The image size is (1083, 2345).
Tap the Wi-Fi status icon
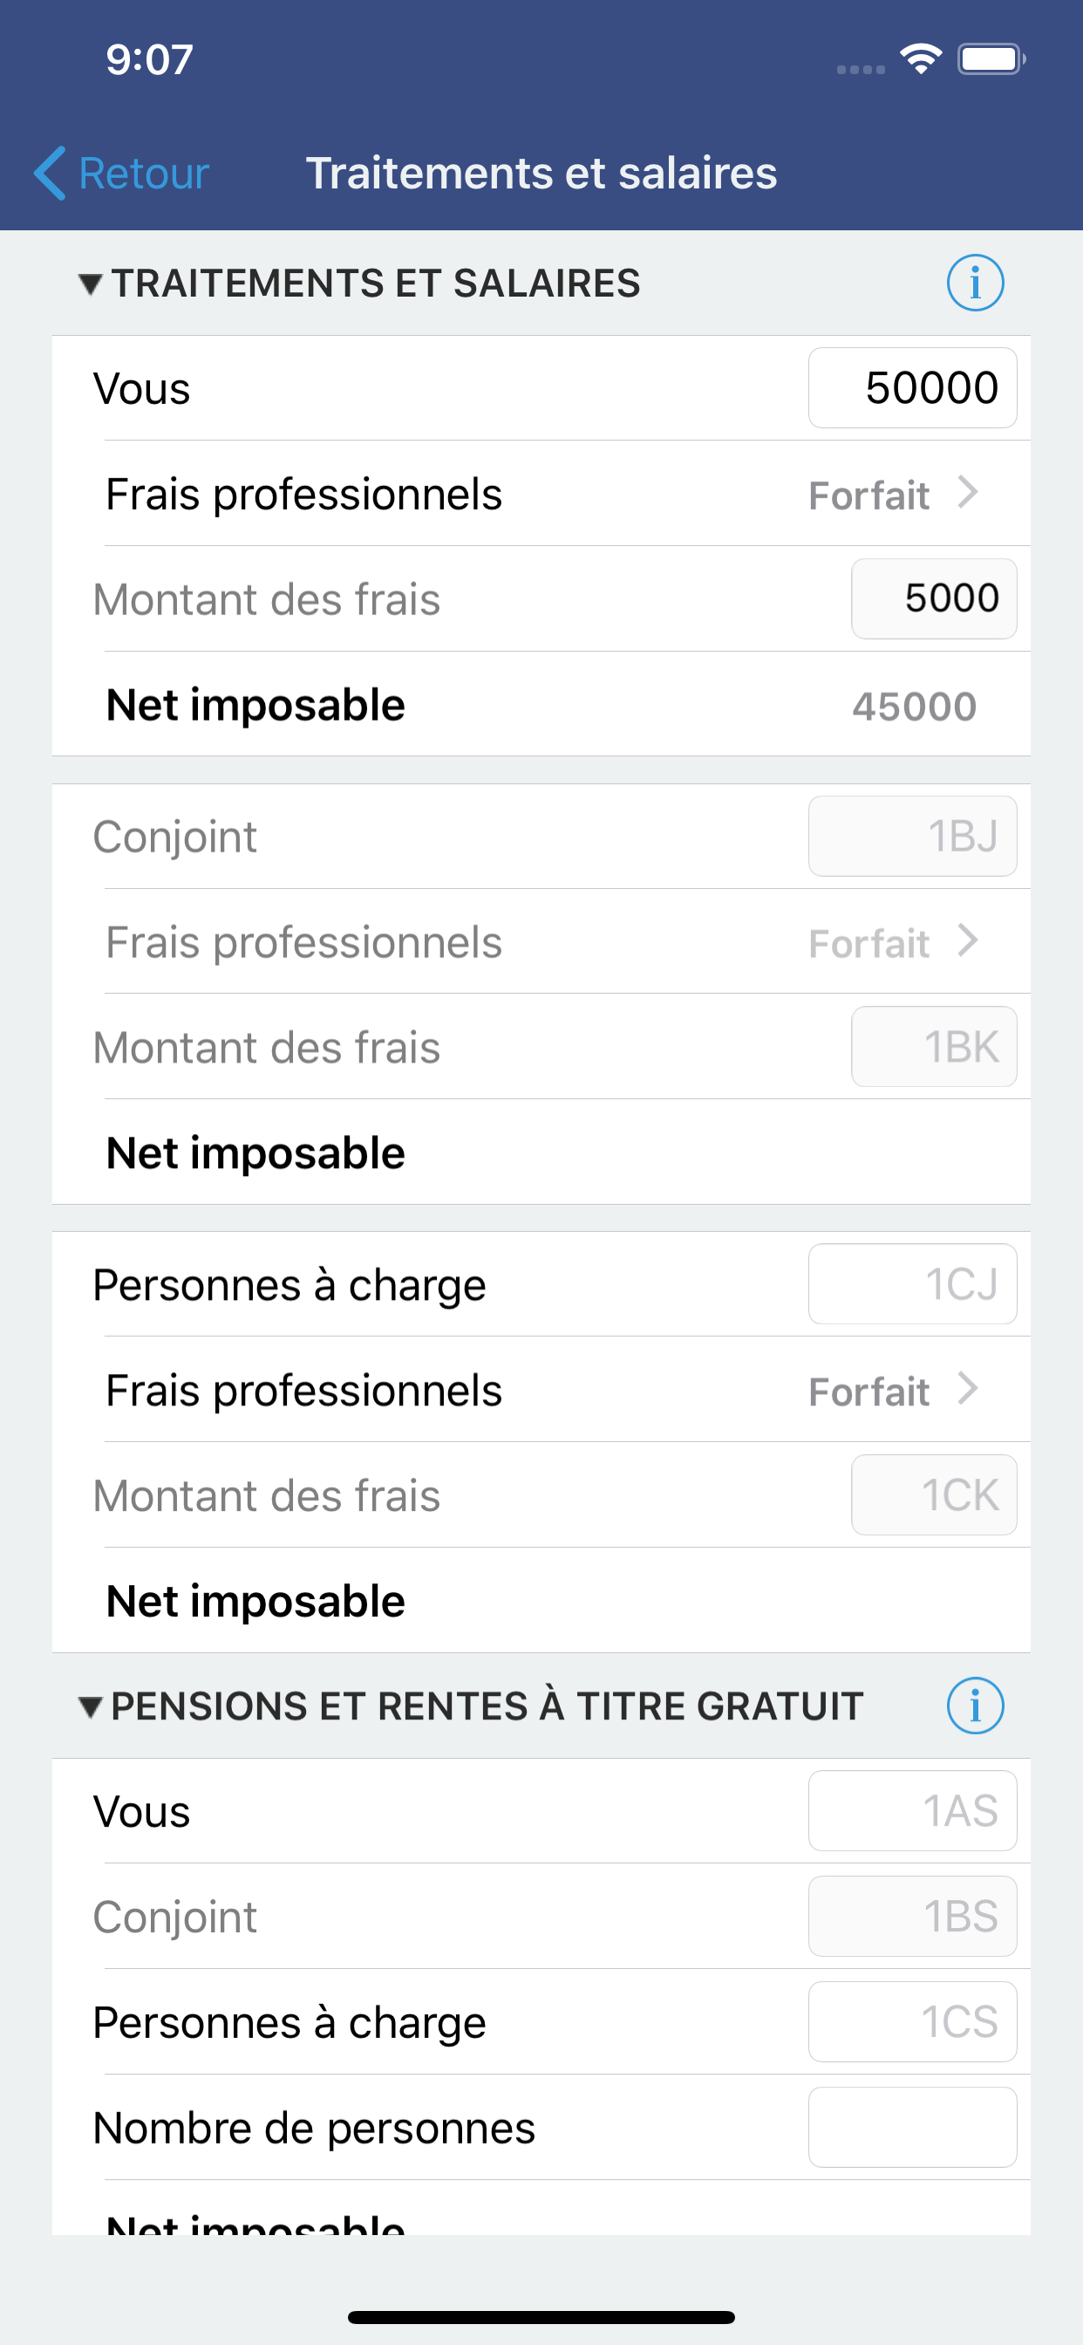point(920,59)
